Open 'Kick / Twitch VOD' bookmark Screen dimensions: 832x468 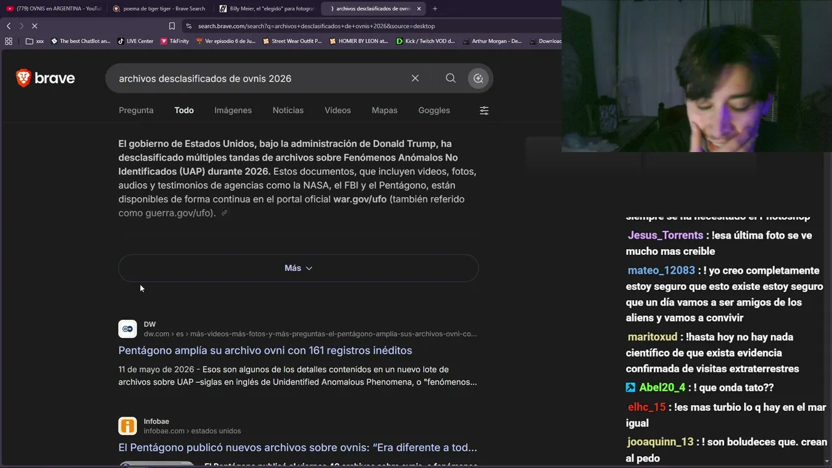pyautogui.click(x=426, y=41)
